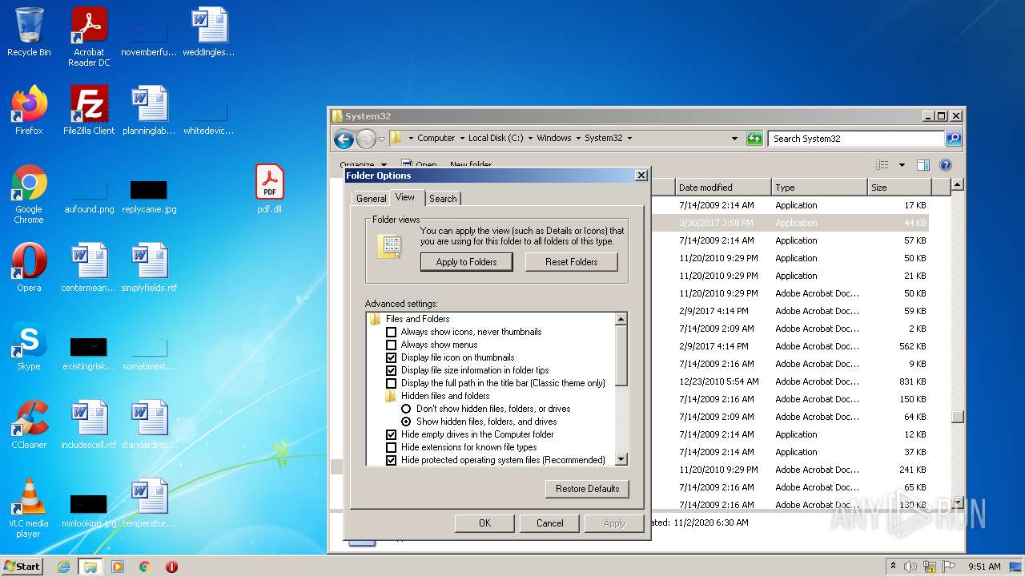Uncheck Hide protected operating system files
Image resolution: width=1025 pixels, height=577 pixels.
pos(392,460)
